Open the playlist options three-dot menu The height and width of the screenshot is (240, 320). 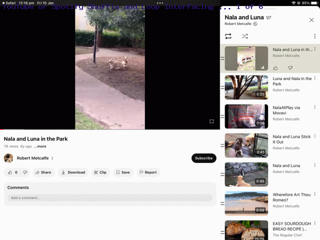[314, 36]
